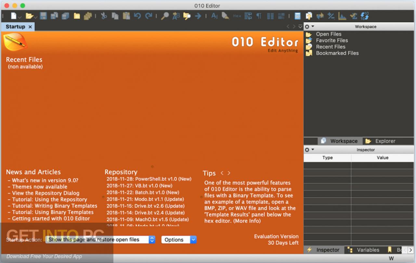The width and height of the screenshot is (416, 263).
Task: Click the binary digits grid icon
Action: click(281, 16)
